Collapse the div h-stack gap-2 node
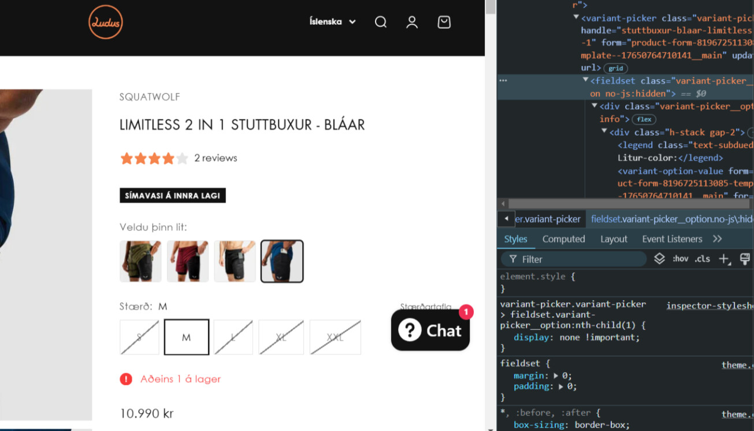The width and height of the screenshot is (754, 431). click(604, 132)
